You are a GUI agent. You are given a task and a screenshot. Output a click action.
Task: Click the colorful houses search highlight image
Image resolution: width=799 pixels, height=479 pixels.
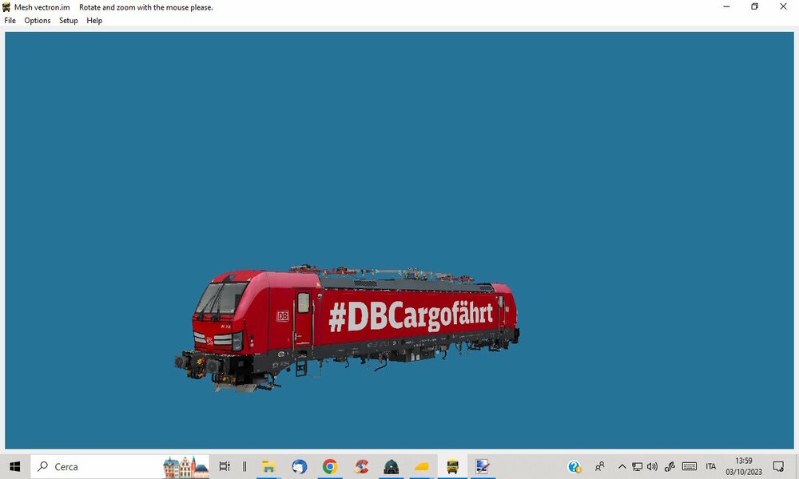(185, 467)
